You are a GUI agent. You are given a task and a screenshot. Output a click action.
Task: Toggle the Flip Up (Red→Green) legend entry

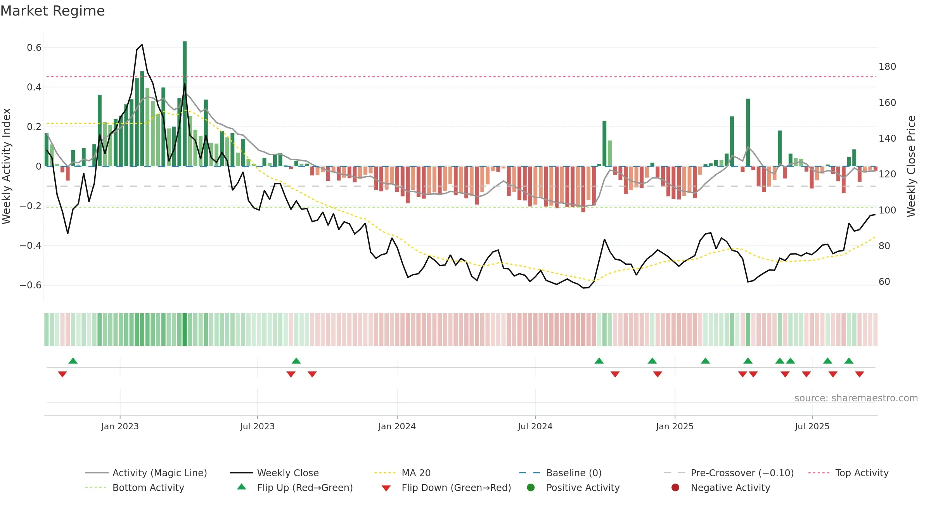(295, 488)
